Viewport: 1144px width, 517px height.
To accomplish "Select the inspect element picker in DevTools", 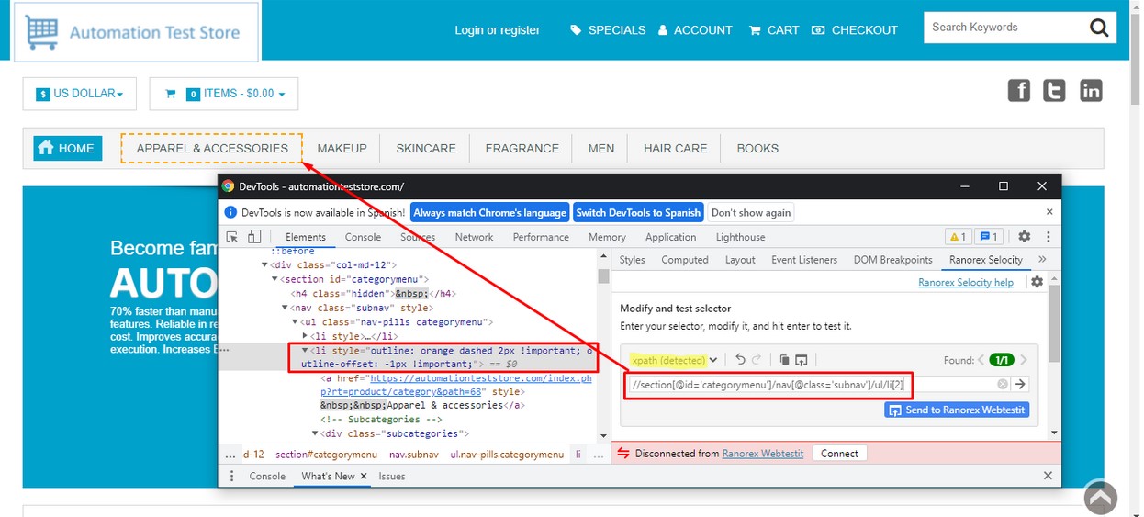I will (x=232, y=237).
